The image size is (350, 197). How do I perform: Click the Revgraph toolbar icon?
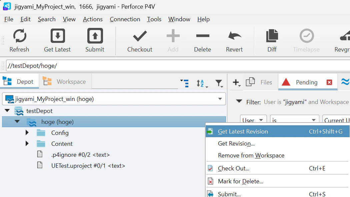point(345,36)
